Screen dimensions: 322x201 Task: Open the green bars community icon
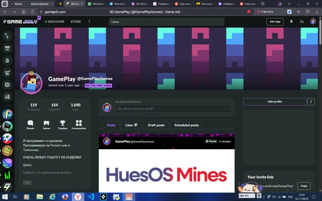pyautogui.click(x=8, y=175)
